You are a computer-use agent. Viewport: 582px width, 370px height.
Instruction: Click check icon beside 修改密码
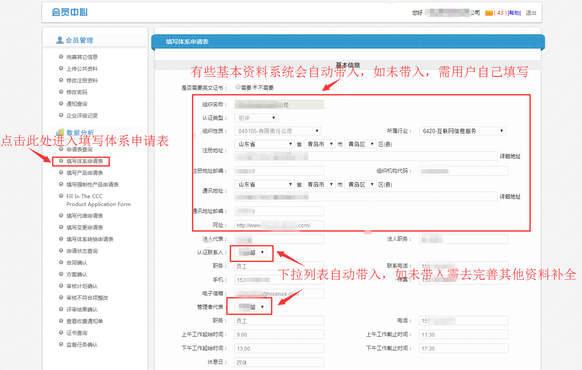click(61, 92)
